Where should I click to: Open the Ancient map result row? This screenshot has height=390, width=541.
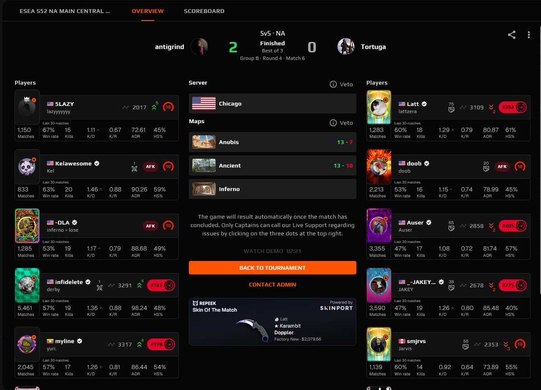point(272,165)
